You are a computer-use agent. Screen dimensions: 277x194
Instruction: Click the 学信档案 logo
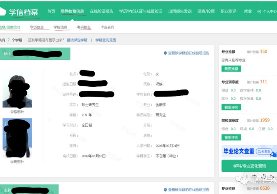click(19, 12)
